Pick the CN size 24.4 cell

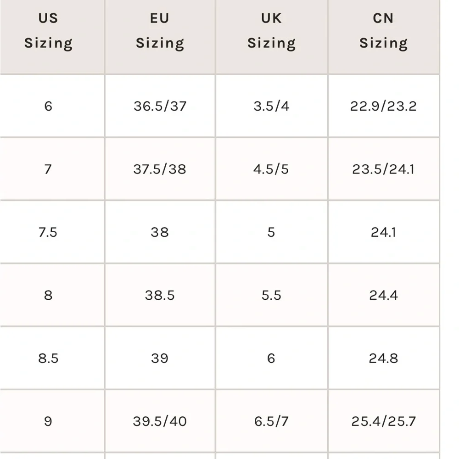(x=383, y=295)
